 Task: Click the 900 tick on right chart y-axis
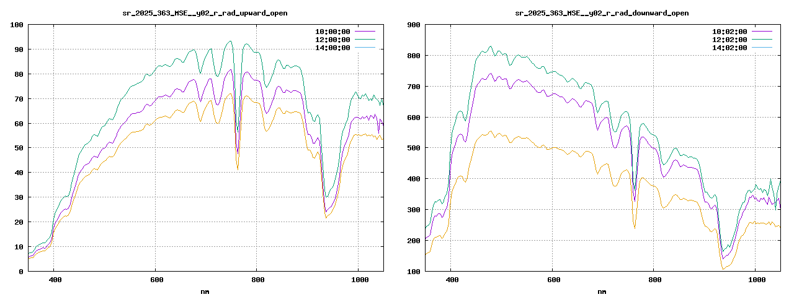(x=414, y=25)
